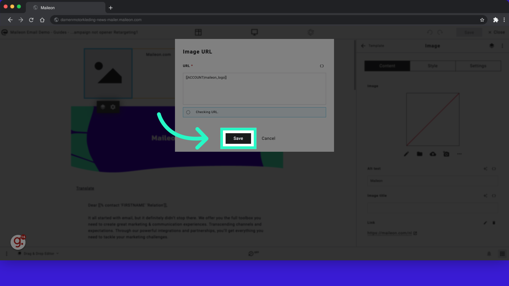Open bottom-left three-dot menu
The height and width of the screenshot is (286, 509).
(7, 253)
